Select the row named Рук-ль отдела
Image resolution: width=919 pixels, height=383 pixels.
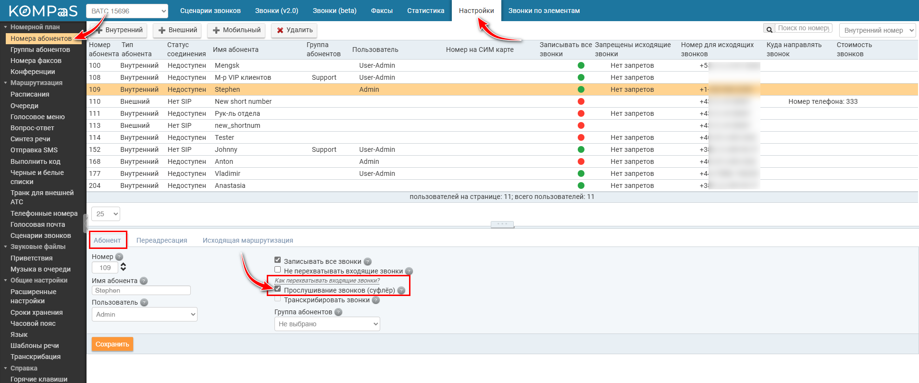click(502, 113)
